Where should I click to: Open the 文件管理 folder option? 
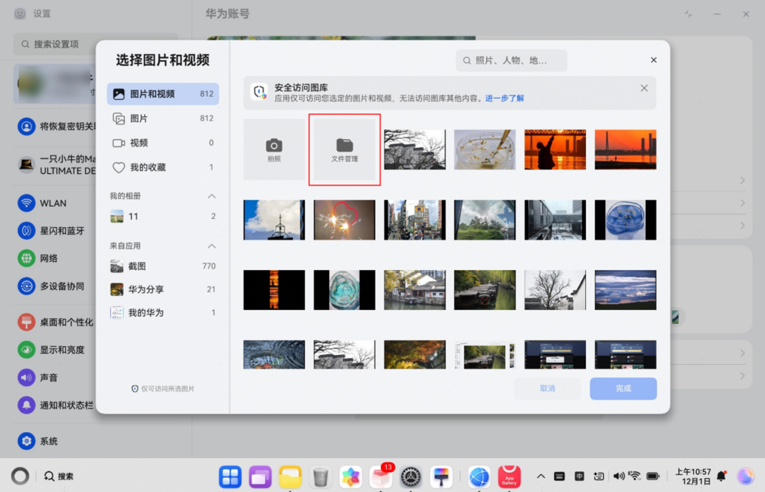[x=344, y=149]
